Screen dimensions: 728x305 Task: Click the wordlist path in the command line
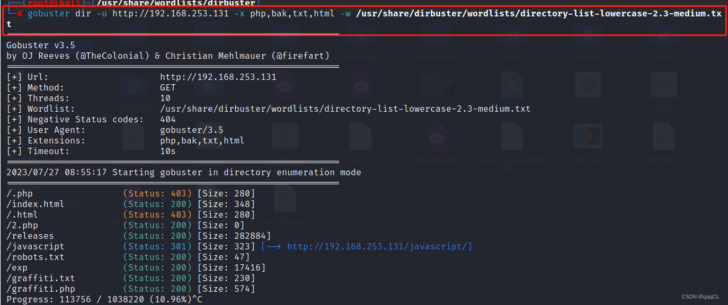coord(538,13)
